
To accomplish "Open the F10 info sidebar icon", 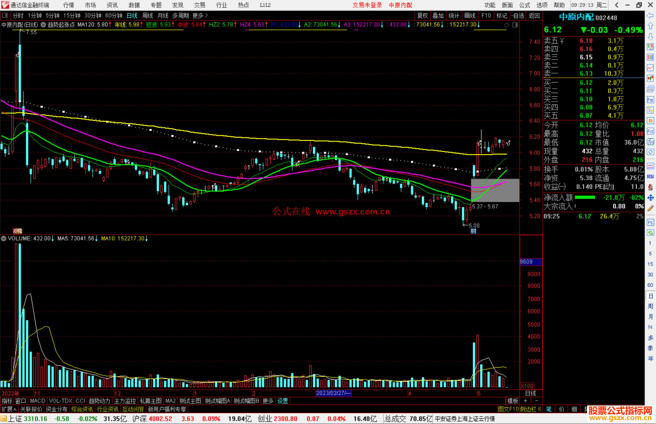I will coord(650,100).
